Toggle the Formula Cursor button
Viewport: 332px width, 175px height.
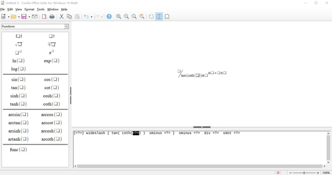point(159,17)
